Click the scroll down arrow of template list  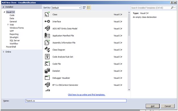click(129, 90)
